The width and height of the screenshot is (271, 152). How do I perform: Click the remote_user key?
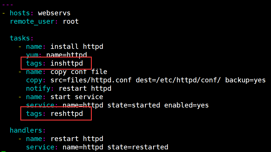tap(32, 21)
